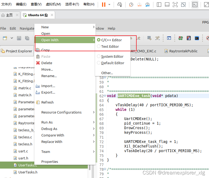Open the Eclipse Help menu
Viewport: 209px width, 178px height.
pyautogui.click(x=112, y=29)
